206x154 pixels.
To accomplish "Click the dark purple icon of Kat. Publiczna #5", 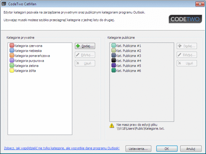I will [x=114, y=65].
